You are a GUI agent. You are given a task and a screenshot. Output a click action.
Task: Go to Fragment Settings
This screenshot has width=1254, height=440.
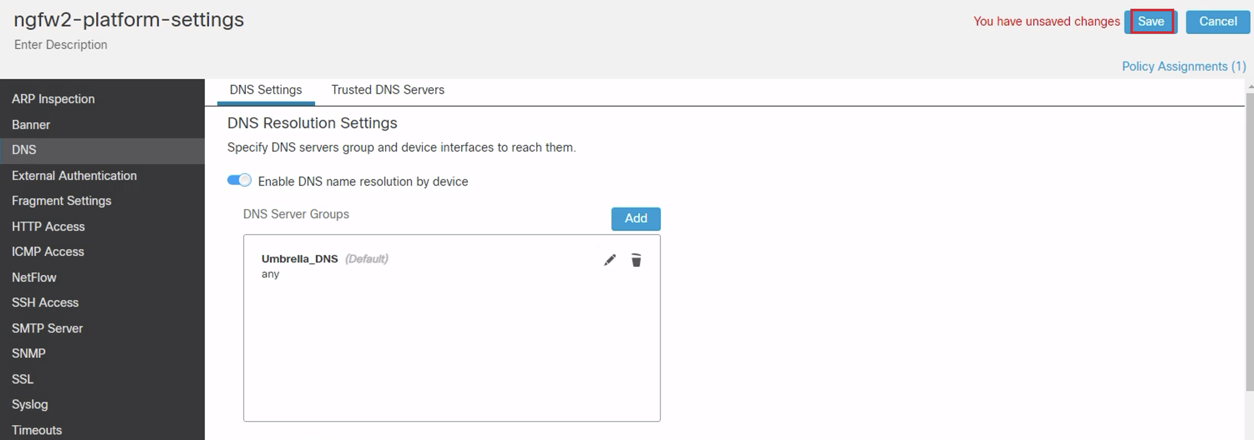click(102, 201)
